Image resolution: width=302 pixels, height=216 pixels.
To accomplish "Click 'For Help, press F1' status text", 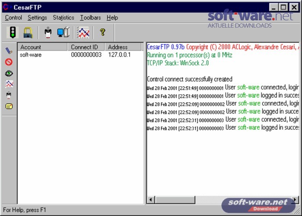I will pos(25,210).
